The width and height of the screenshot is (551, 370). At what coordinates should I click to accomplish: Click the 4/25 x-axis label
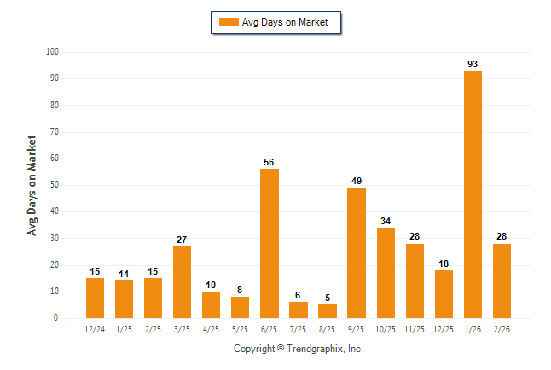[212, 327]
